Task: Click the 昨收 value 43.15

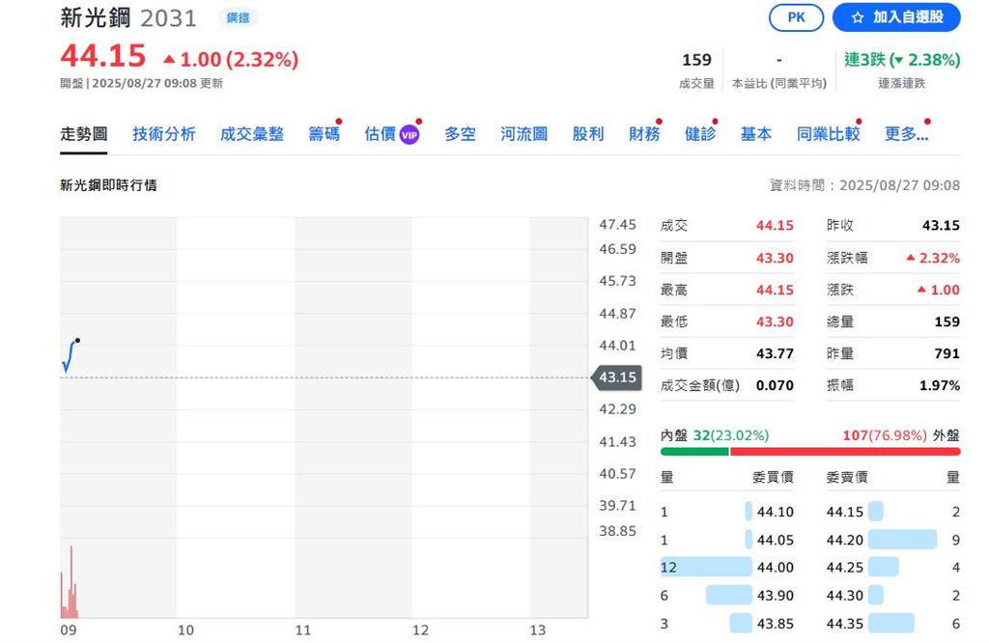Action: [x=941, y=226]
